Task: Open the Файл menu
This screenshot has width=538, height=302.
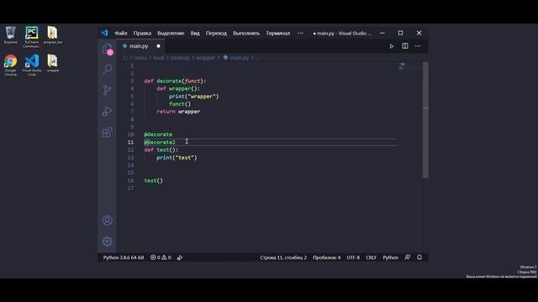Action: [121, 34]
